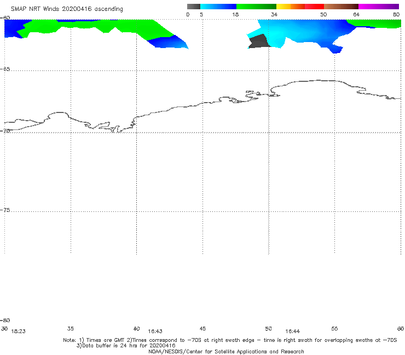Click the longitude label '35'
Viewport: 405px width, 355px height.
pos(71,328)
